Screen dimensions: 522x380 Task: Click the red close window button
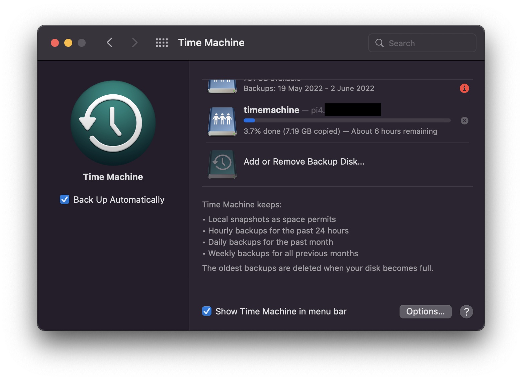tap(55, 43)
